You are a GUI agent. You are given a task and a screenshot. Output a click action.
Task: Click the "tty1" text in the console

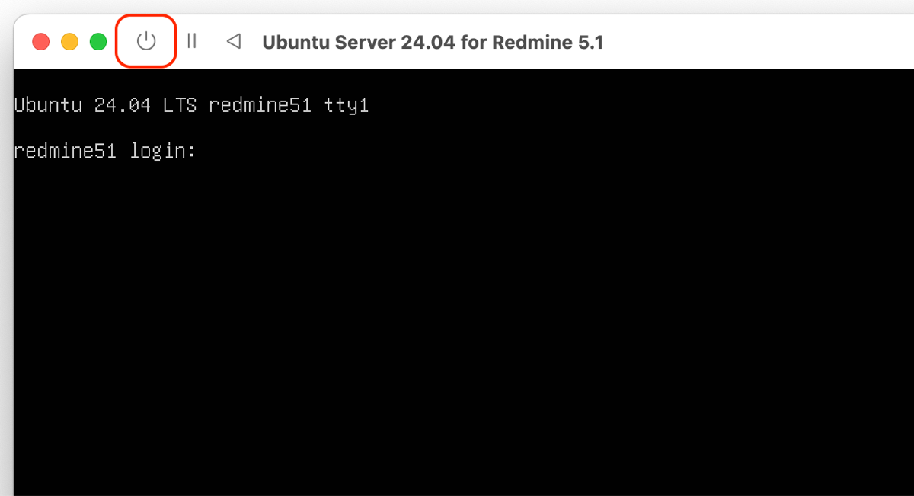pos(347,105)
